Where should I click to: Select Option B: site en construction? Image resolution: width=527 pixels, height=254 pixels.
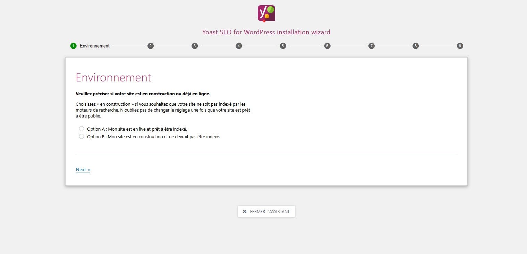(x=82, y=137)
